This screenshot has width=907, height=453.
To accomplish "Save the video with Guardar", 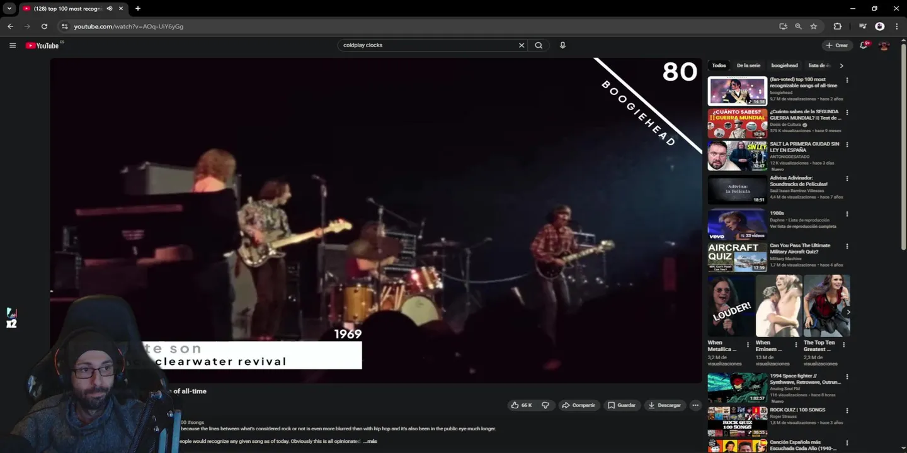I will pyautogui.click(x=622, y=405).
